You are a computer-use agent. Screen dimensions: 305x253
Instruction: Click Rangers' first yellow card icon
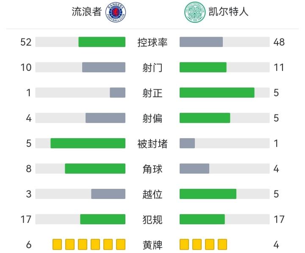tap(57, 245)
